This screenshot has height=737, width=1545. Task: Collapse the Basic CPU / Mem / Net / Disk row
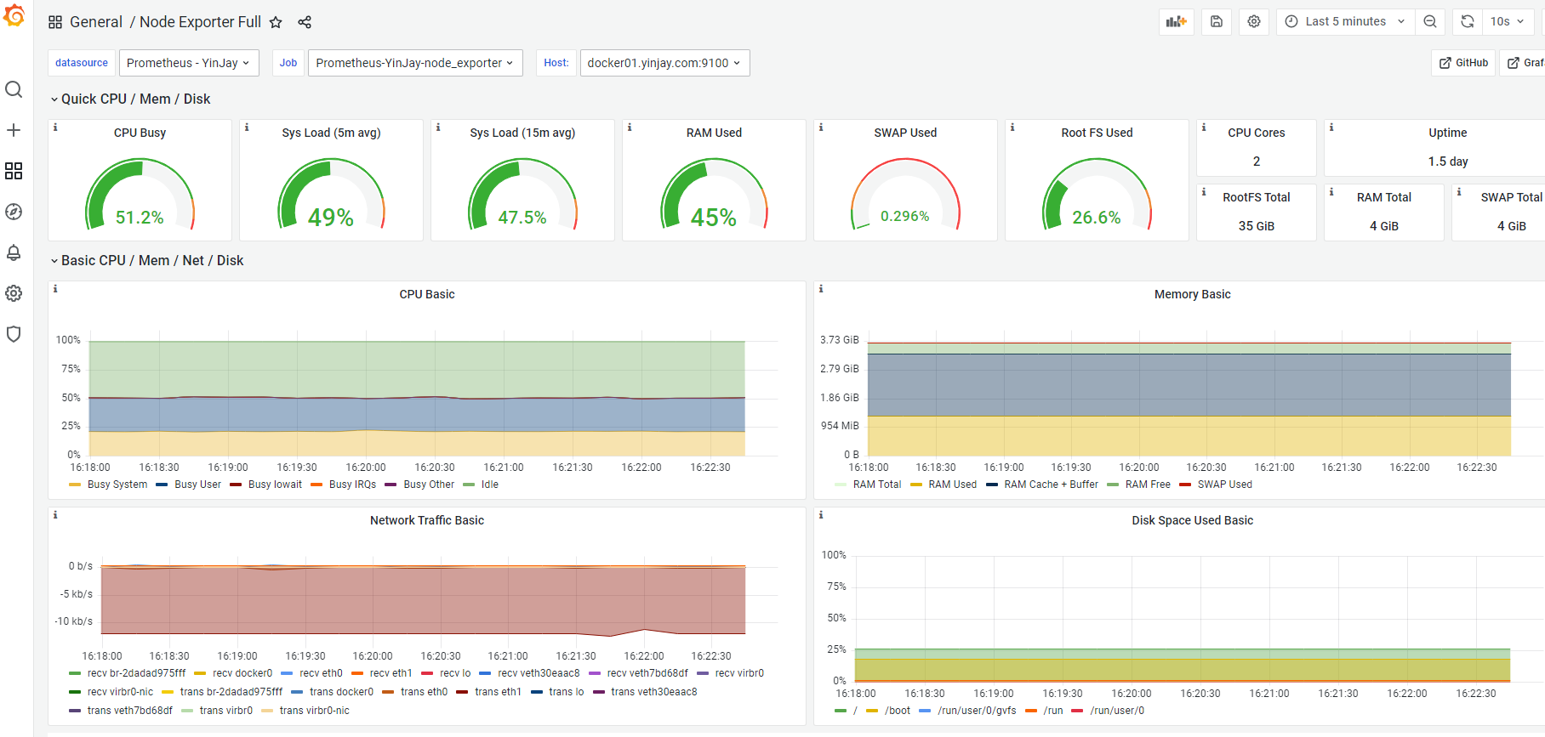pyautogui.click(x=146, y=260)
